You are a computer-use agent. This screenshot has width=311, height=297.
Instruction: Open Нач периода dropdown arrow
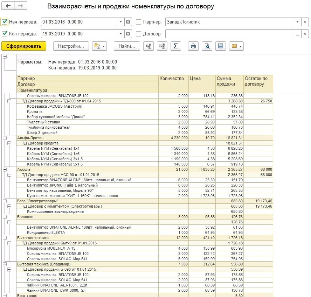click(x=120, y=22)
